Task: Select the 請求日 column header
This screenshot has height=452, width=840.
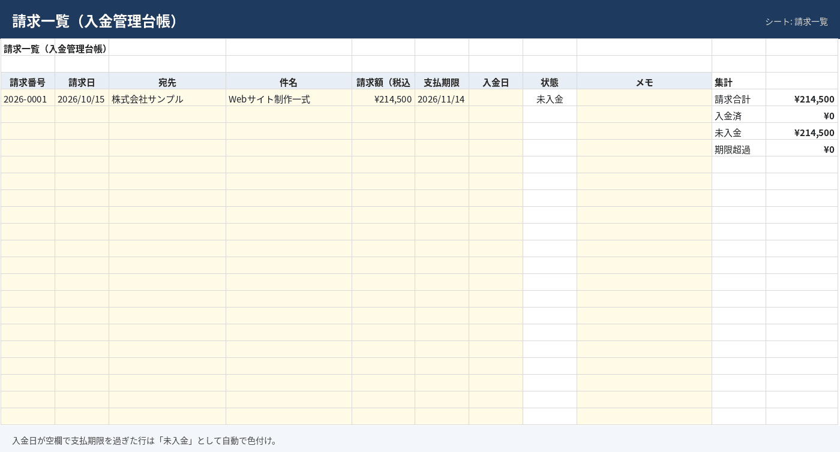Action: point(82,82)
